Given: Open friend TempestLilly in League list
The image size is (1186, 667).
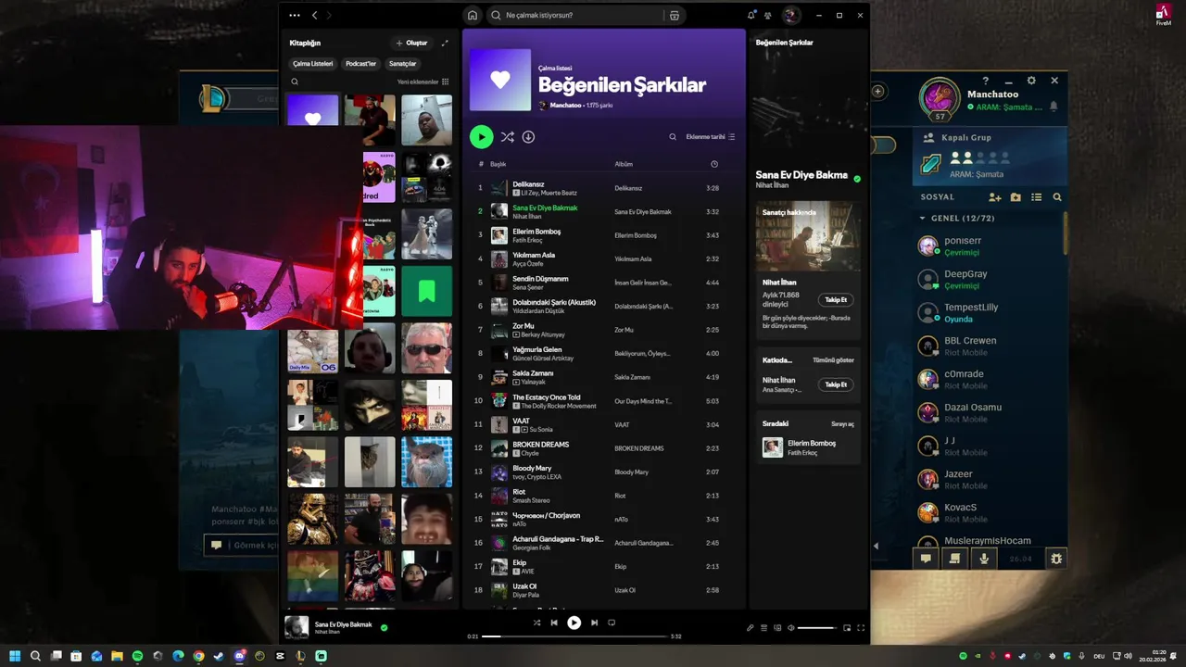Looking at the screenshot, I should [x=988, y=312].
